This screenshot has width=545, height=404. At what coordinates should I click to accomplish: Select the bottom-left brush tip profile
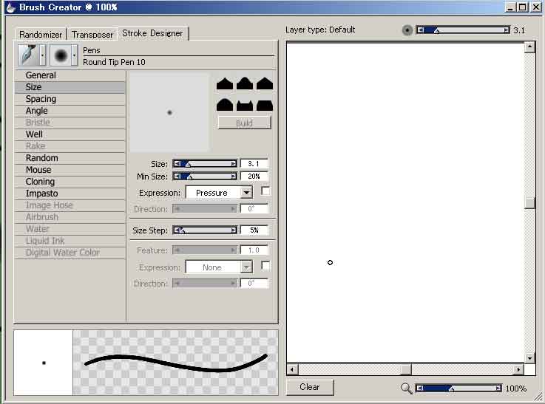(225, 106)
